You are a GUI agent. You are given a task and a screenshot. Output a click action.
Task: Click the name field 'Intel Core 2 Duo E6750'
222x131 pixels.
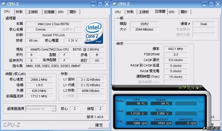coord(54,24)
